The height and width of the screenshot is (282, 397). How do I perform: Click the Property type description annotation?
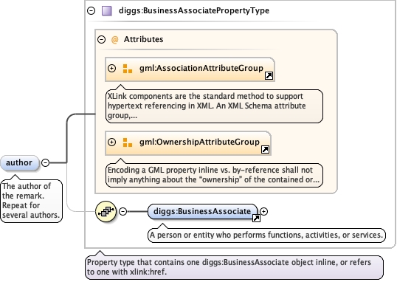pos(234,267)
